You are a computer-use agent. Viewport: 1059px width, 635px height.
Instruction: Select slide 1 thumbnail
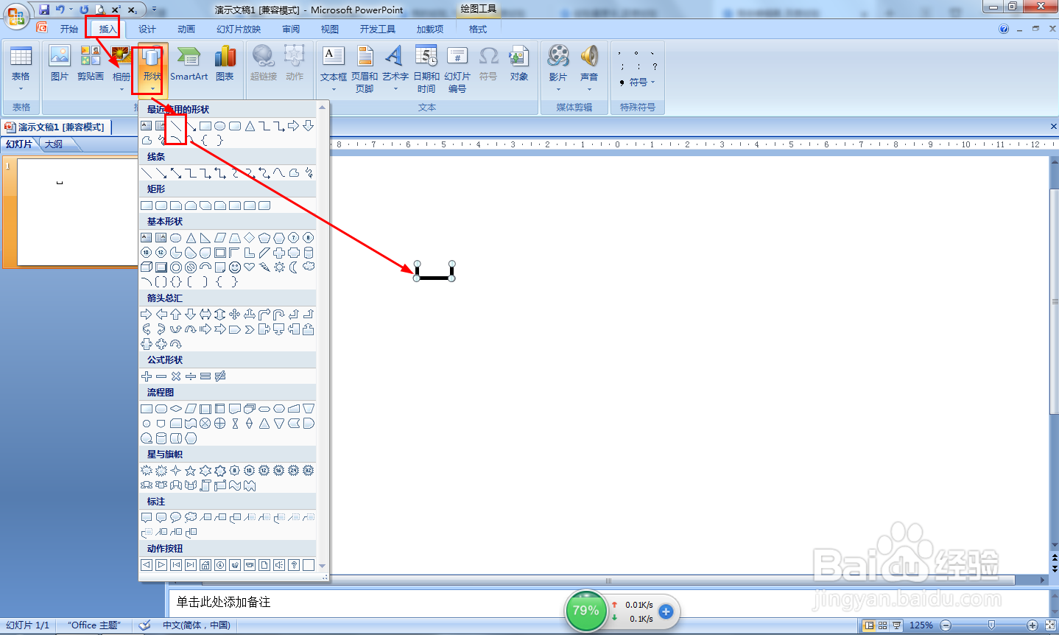[x=77, y=212]
